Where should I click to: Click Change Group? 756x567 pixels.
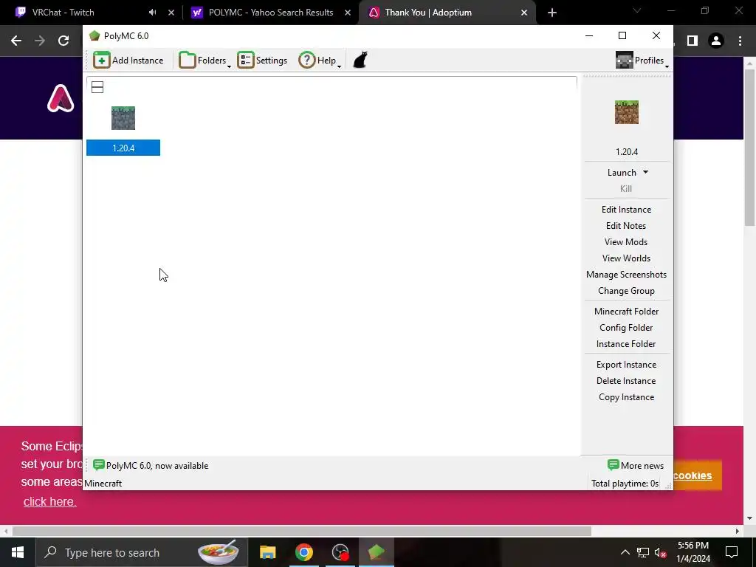click(626, 291)
